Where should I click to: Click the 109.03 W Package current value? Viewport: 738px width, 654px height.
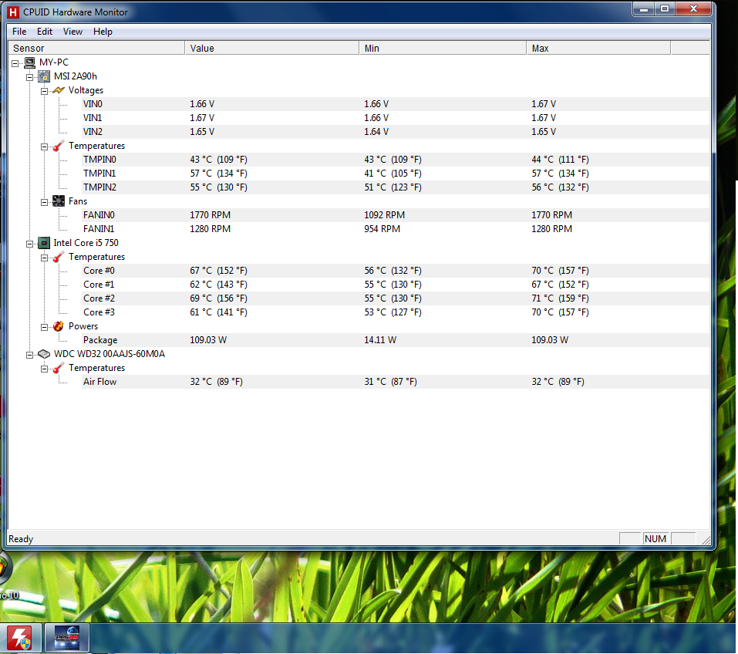(x=208, y=340)
